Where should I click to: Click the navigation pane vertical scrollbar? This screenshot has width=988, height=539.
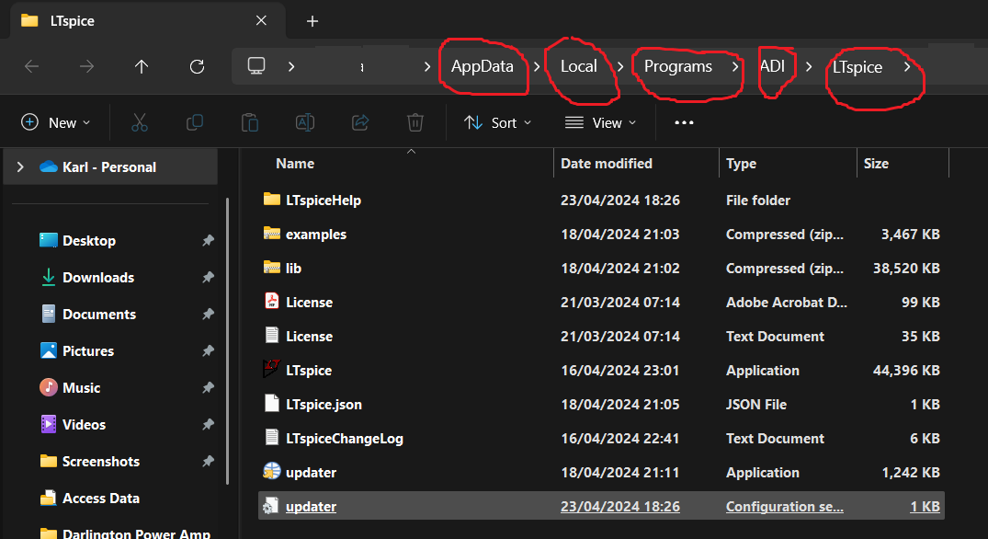pos(227,340)
